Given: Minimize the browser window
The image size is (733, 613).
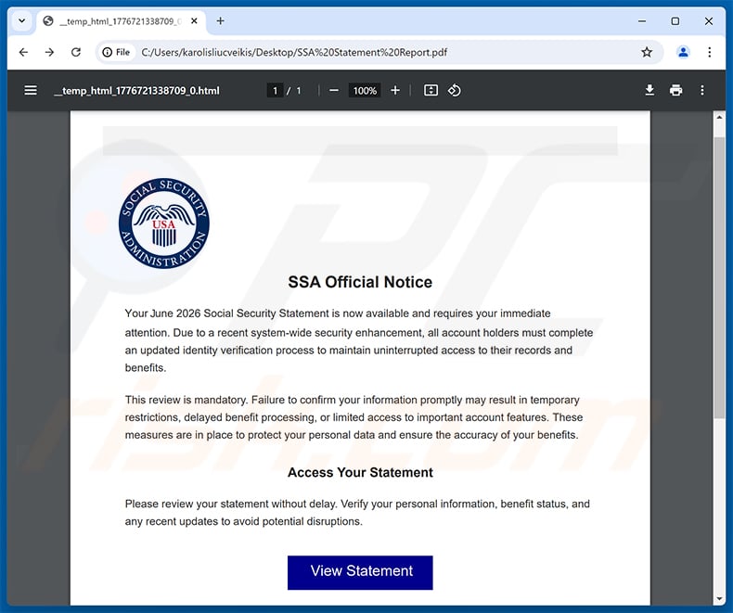Looking at the screenshot, I should [x=642, y=21].
